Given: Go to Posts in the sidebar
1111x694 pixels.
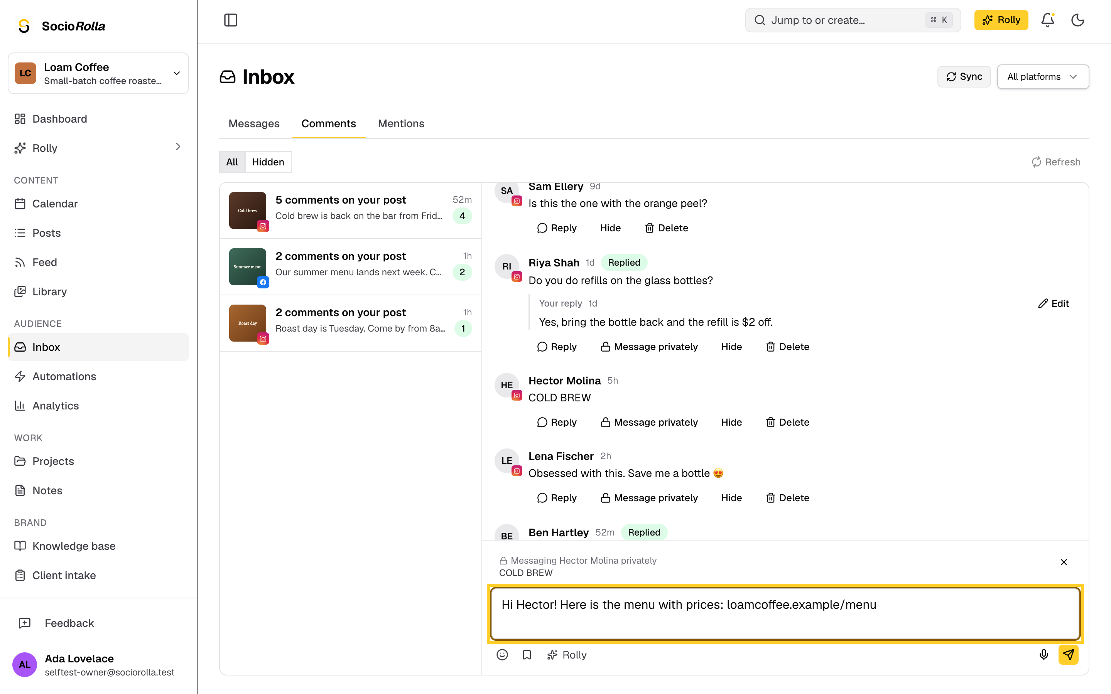Looking at the screenshot, I should click(98, 233).
